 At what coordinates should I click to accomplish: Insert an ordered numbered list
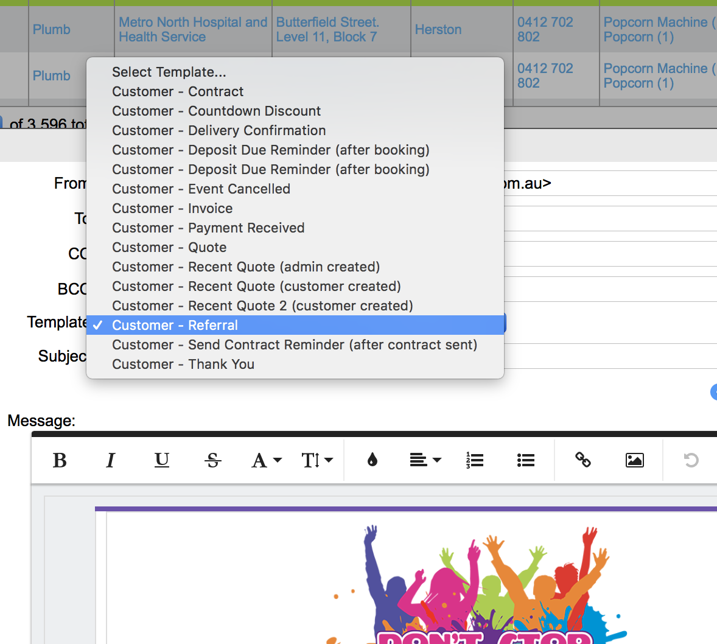[475, 461]
